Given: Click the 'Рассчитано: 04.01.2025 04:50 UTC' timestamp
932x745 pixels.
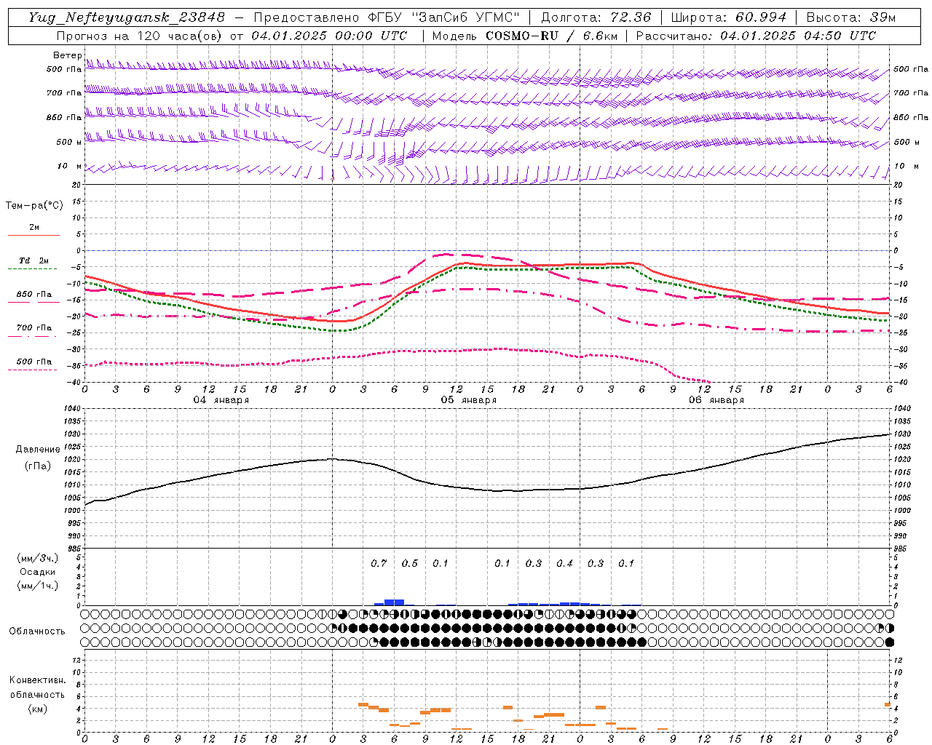Looking at the screenshot, I should [x=756, y=36].
